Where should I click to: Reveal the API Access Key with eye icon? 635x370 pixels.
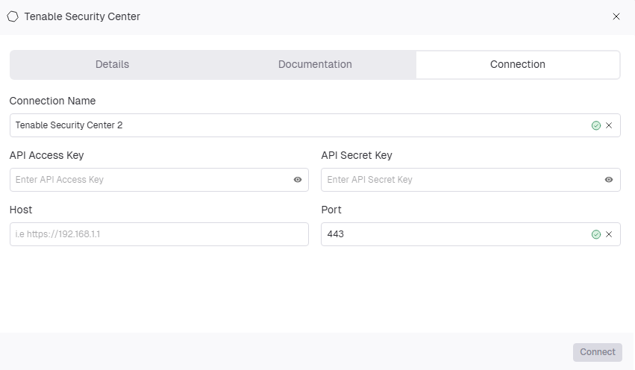tap(298, 180)
